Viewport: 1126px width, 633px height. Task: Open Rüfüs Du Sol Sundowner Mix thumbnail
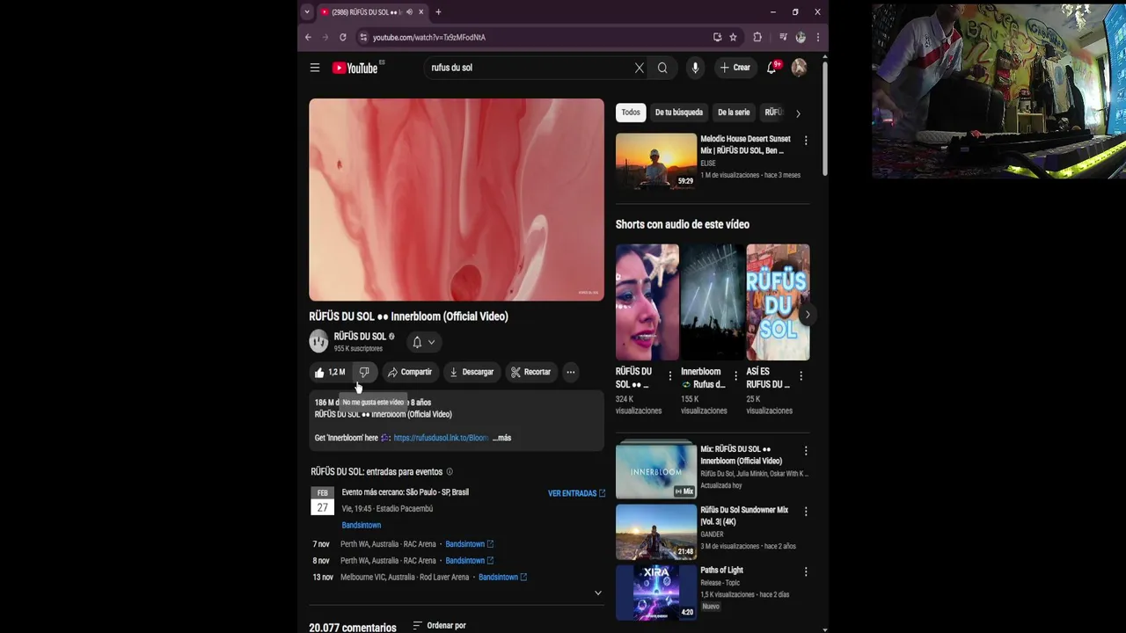click(656, 531)
